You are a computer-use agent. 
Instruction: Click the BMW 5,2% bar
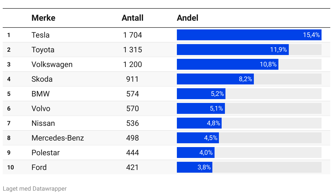[x=201, y=94]
